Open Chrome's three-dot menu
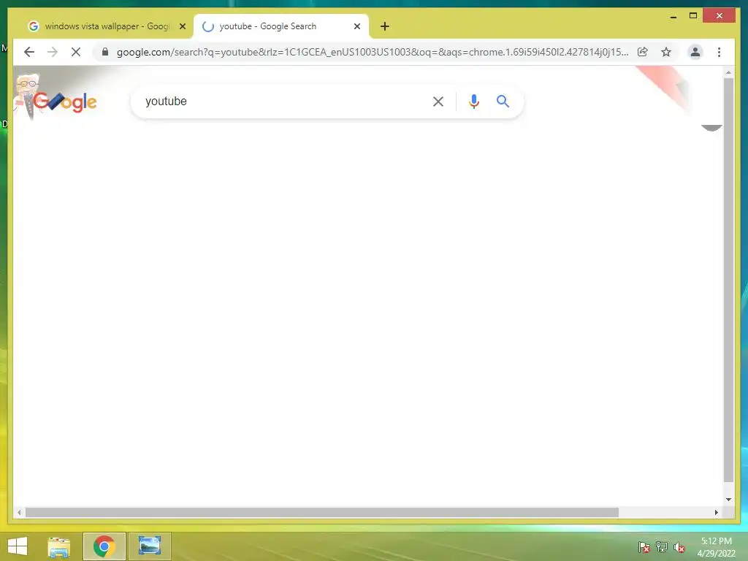 719,52
